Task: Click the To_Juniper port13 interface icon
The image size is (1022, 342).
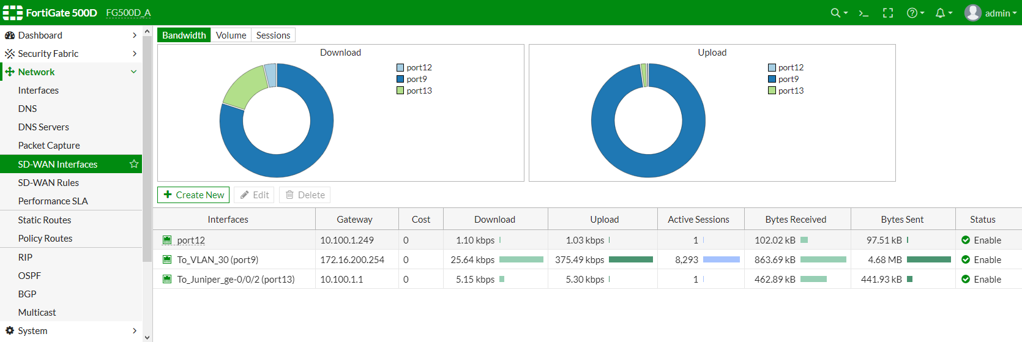Action: (167, 280)
